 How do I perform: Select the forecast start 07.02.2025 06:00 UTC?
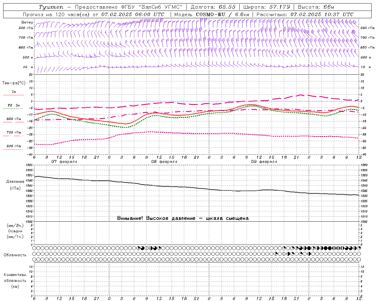point(133,14)
